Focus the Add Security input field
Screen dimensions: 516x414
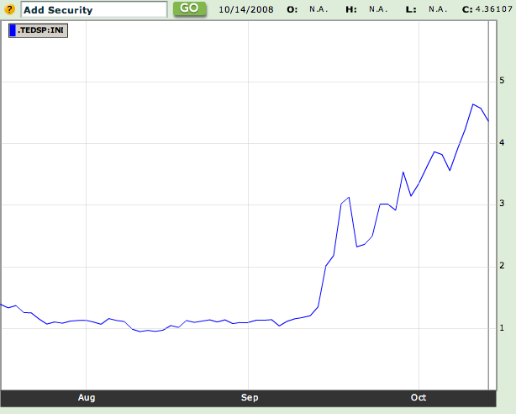(94, 9)
